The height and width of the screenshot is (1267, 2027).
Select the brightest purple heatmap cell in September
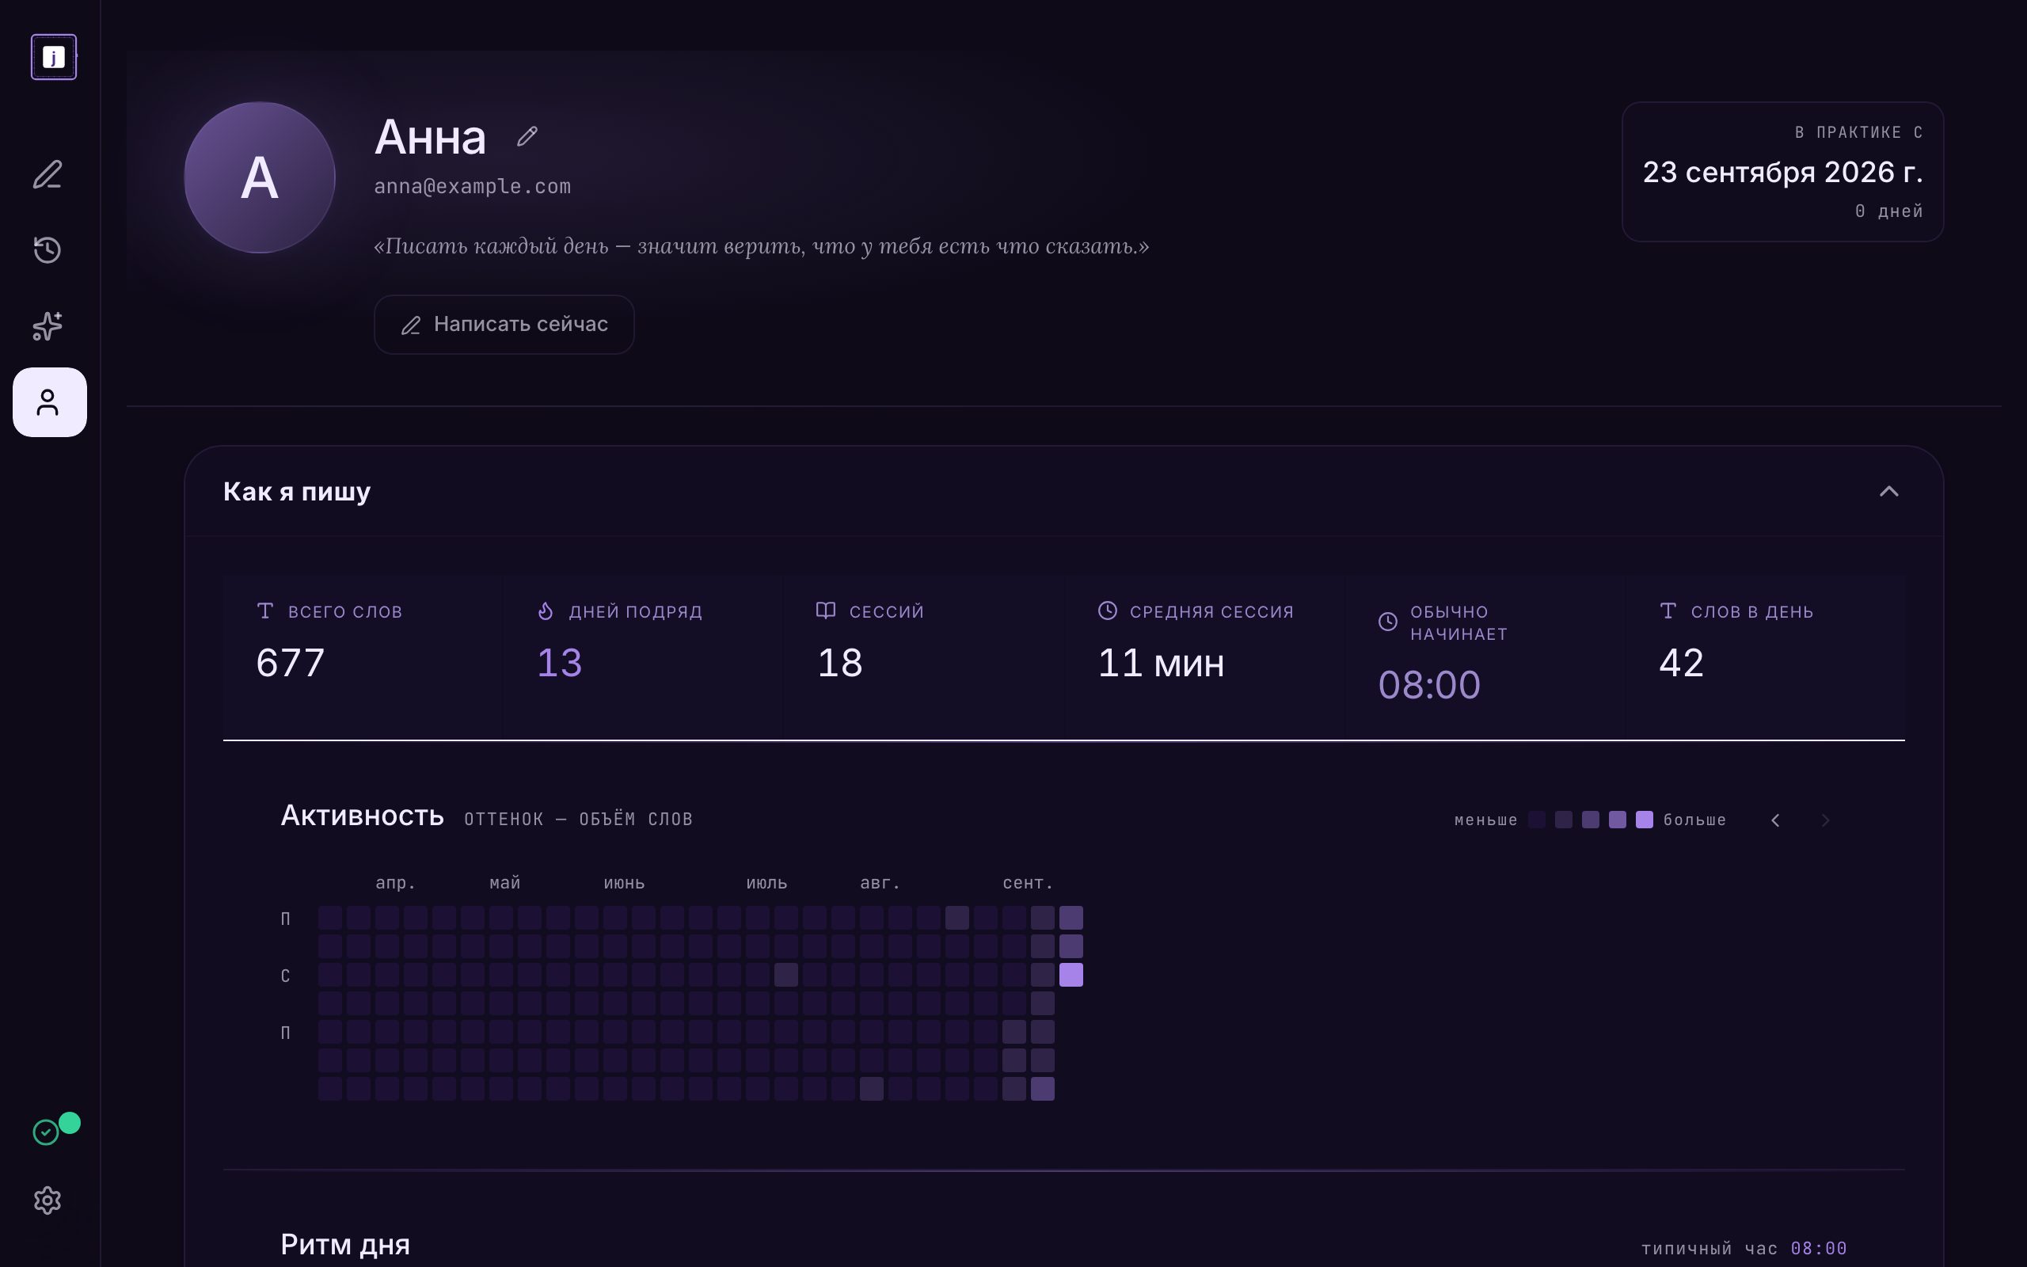[x=1071, y=975]
